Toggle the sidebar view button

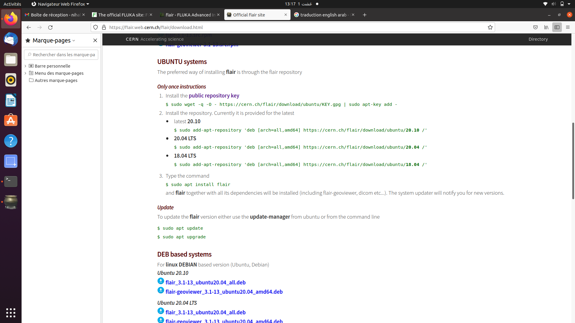click(557, 27)
